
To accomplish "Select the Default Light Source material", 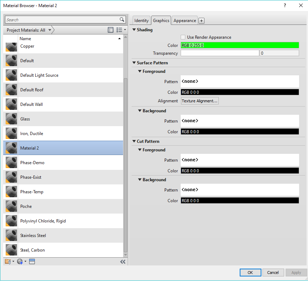I will [x=63, y=75].
